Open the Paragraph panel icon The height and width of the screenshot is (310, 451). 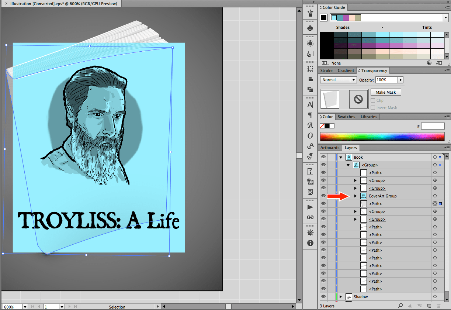point(310,116)
